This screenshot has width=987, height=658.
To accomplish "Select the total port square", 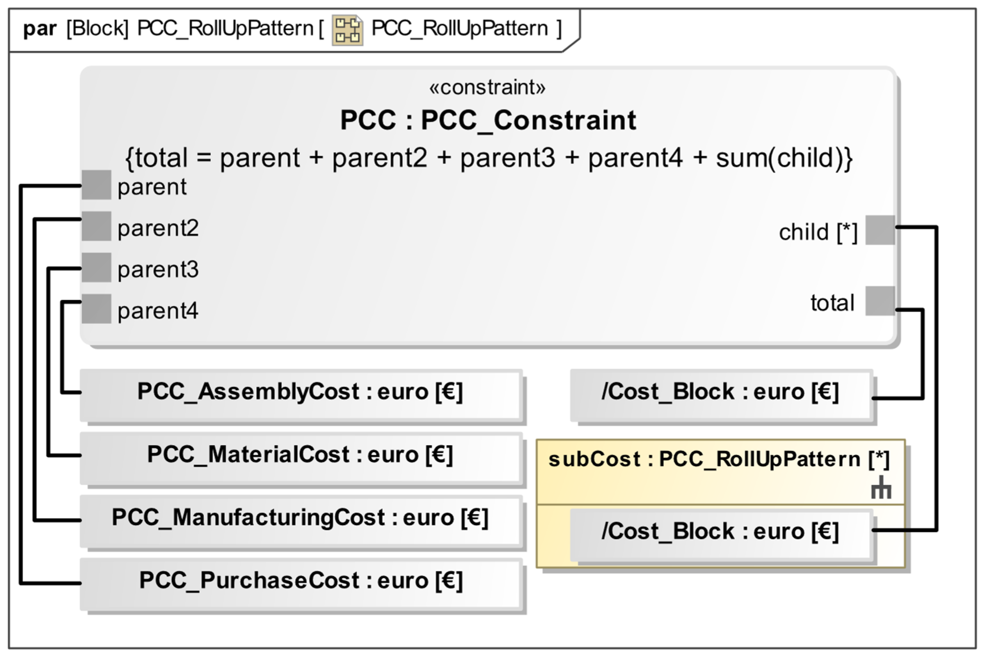I will click(x=880, y=301).
